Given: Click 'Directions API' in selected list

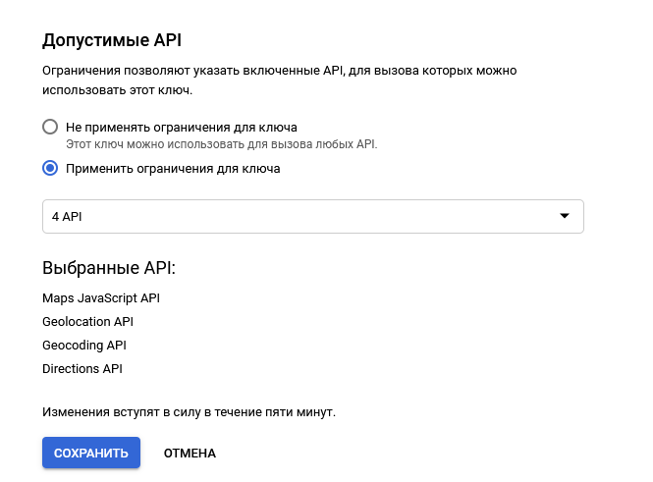Looking at the screenshot, I should [82, 369].
